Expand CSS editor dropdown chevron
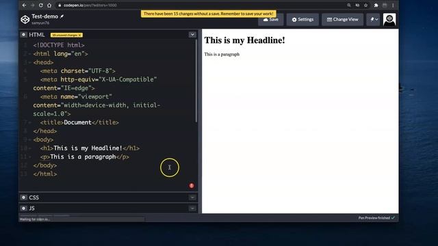This screenshot has width=438, height=246. 192,197
